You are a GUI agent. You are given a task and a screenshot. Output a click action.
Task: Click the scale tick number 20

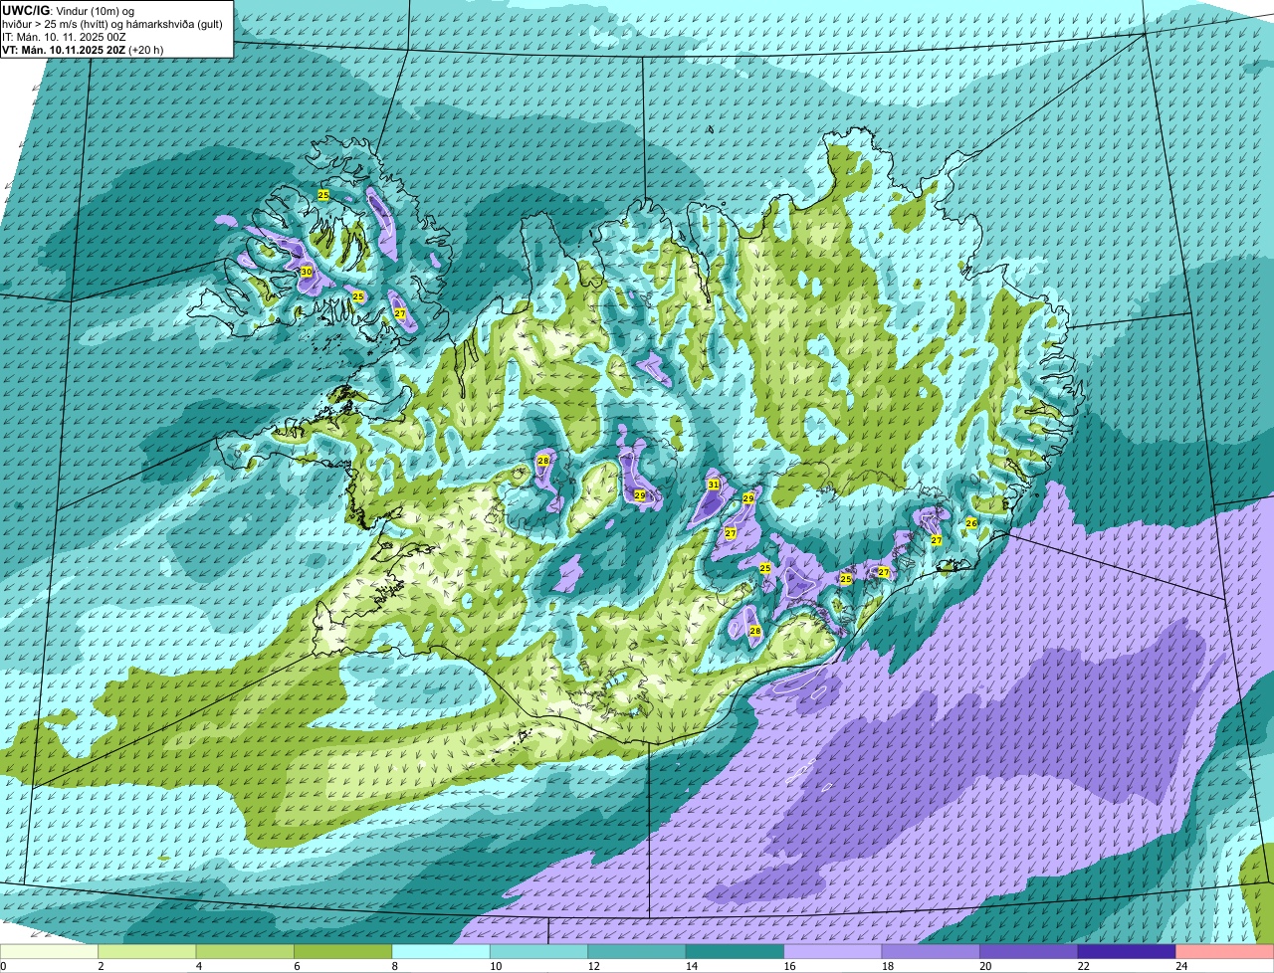985,966
